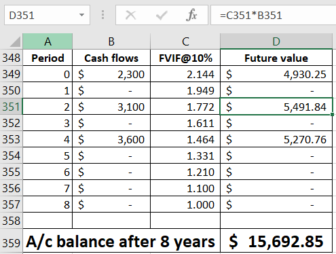
Task: Select FVIF cell showing 1.772
Action: pyautogui.click(x=185, y=107)
